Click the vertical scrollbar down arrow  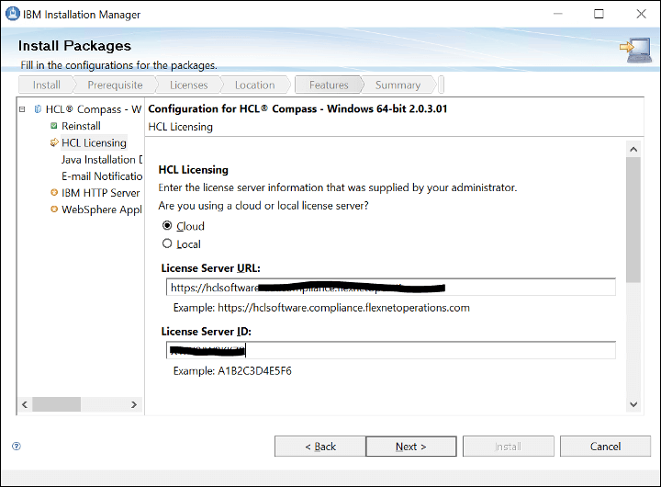(x=633, y=404)
